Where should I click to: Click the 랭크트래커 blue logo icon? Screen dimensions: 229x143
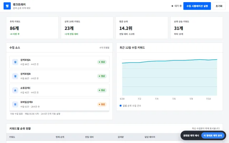[7, 6]
